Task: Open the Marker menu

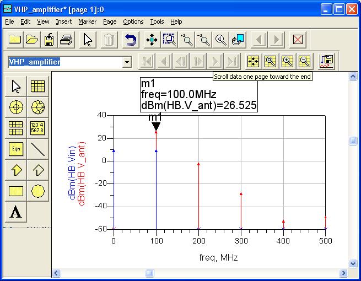Action: pos(87,21)
